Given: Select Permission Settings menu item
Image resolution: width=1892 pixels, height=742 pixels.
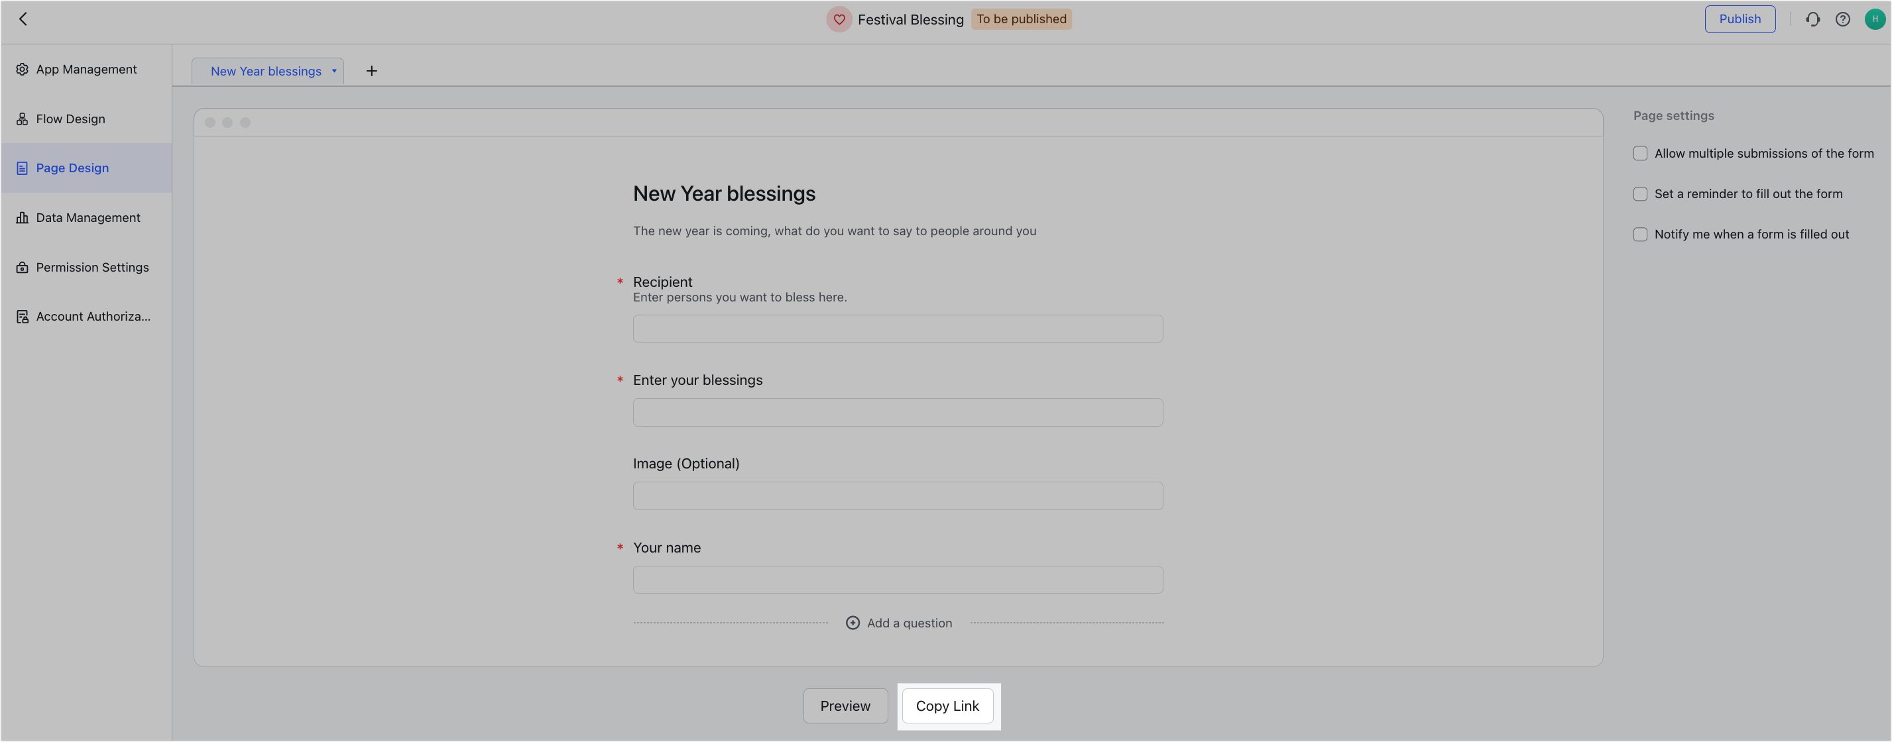Looking at the screenshot, I should point(91,267).
